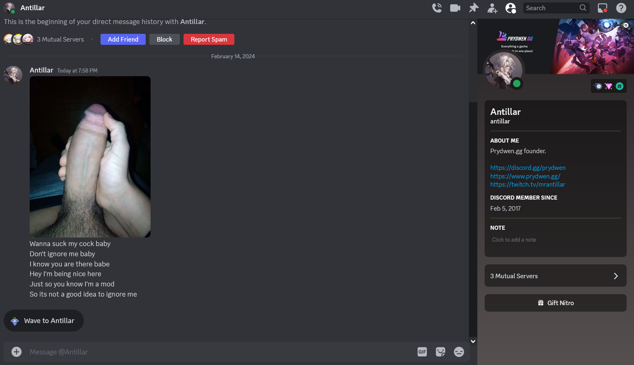Start a voice call with Antillar
The image size is (634, 365).
coord(437,8)
